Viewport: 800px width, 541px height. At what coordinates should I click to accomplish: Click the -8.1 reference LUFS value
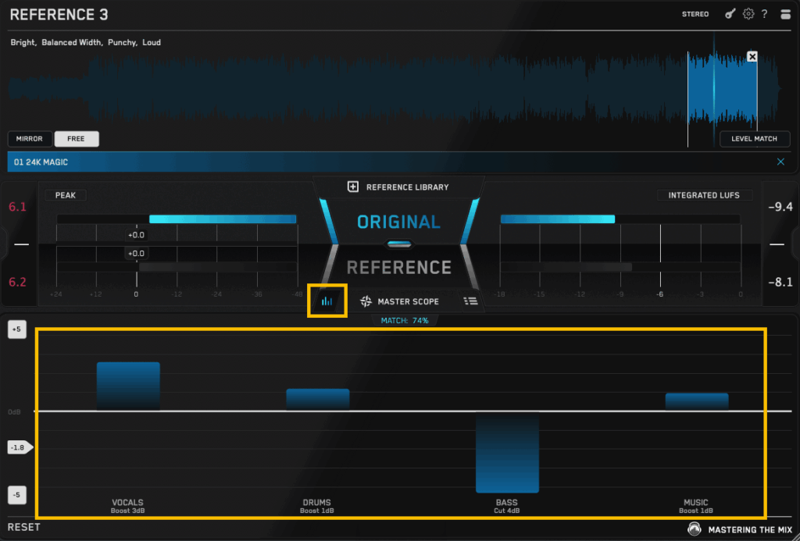point(780,282)
